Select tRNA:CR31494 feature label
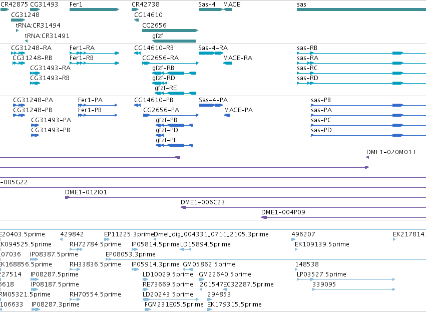 [x=38, y=25]
